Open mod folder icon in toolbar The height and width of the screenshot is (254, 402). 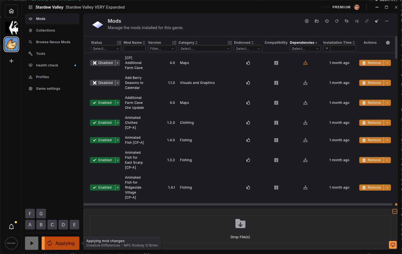pos(317,21)
